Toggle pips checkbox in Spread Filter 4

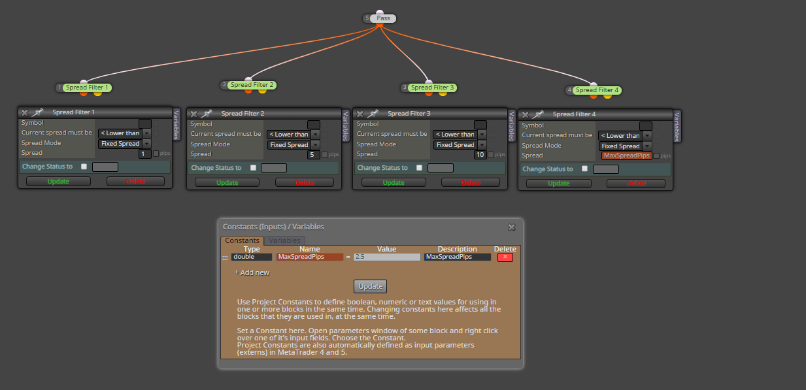(656, 156)
